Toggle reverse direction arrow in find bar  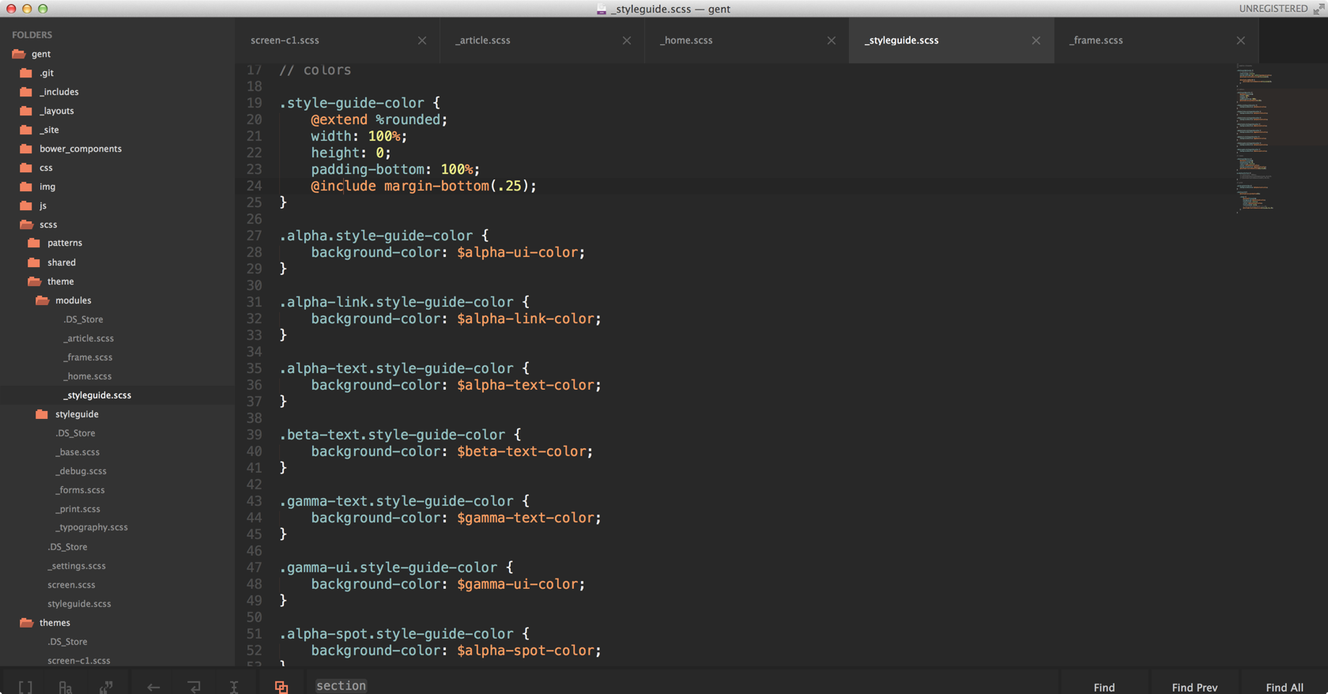(153, 686)
